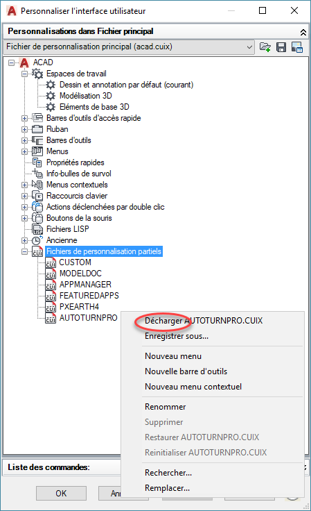Click the Info-bulles de survol icon
This screenshot has width=311, height=511.
[37, 174]
